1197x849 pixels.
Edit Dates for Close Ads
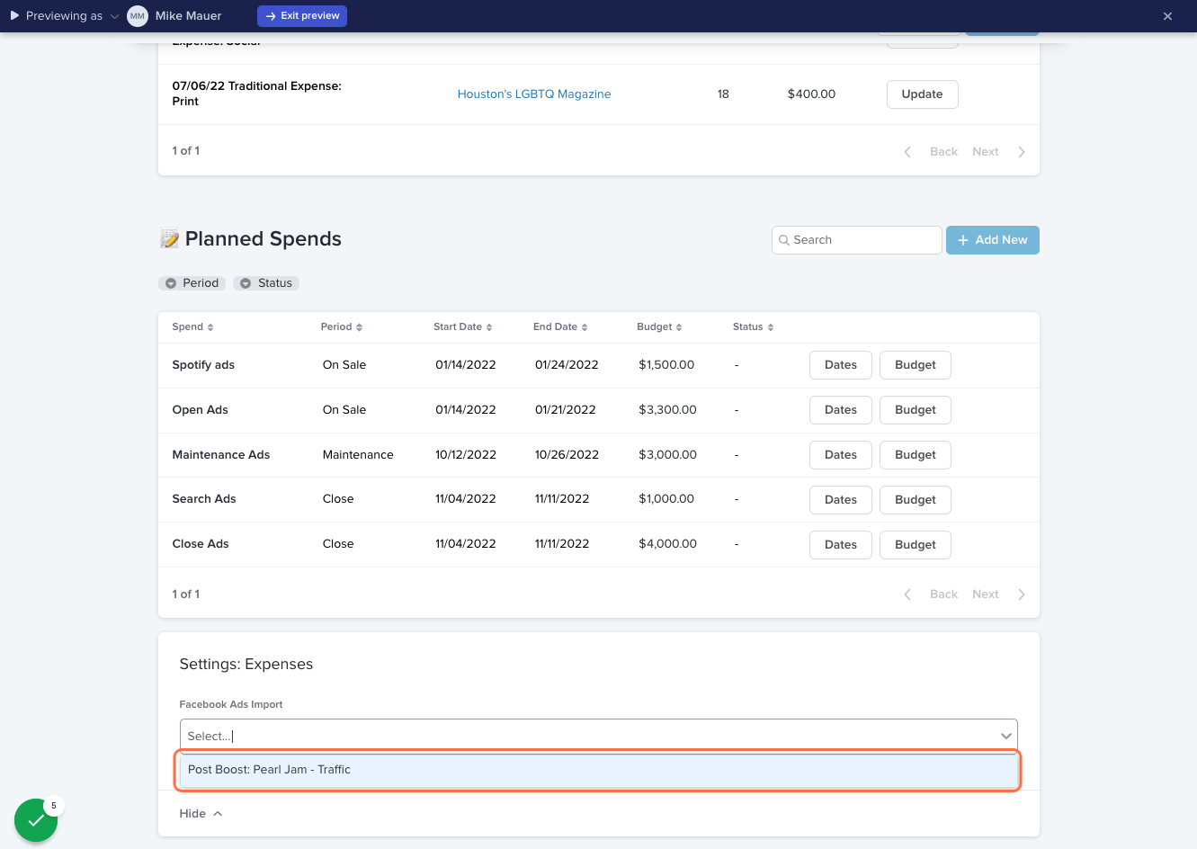841,545
